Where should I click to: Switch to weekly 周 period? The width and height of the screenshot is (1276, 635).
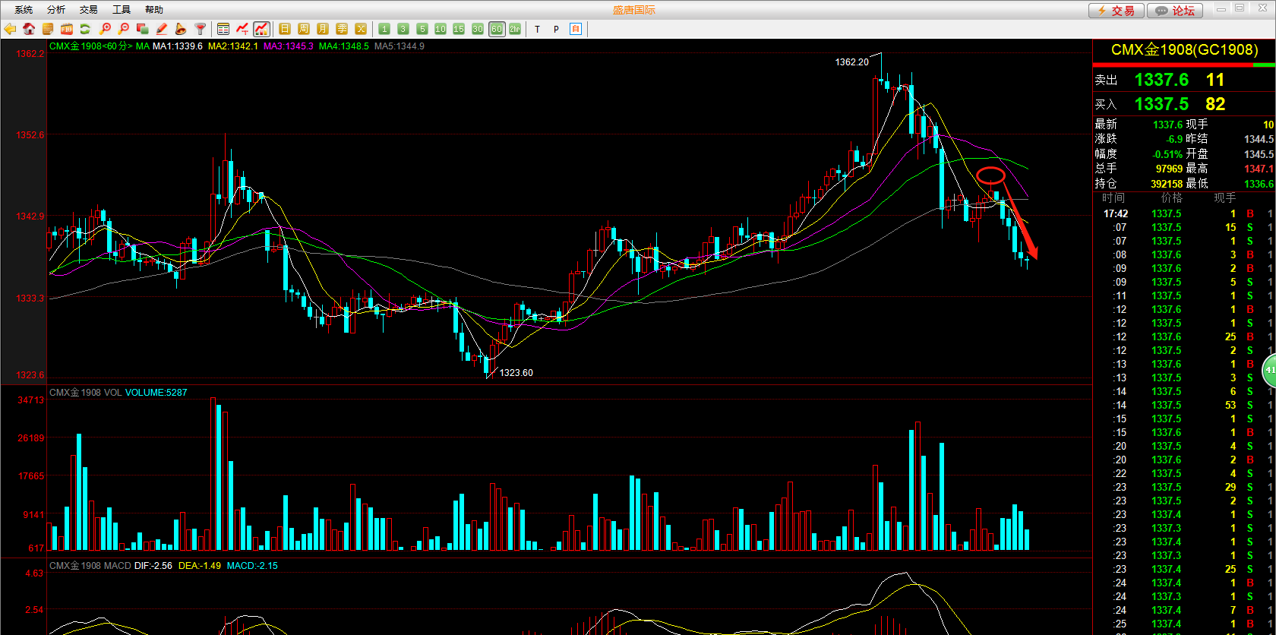click(304, 29)
